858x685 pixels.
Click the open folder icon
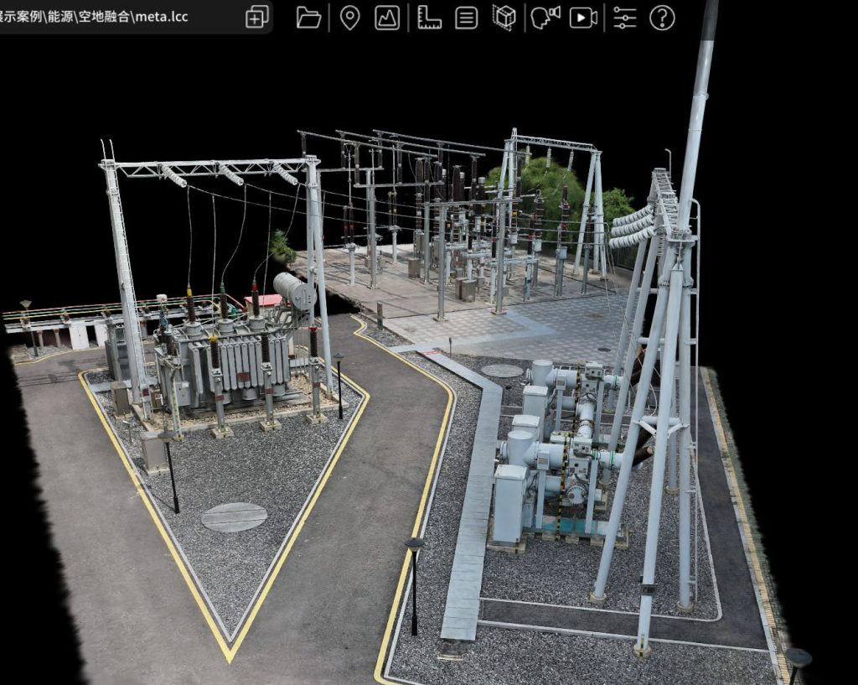[x=309, y=18]
